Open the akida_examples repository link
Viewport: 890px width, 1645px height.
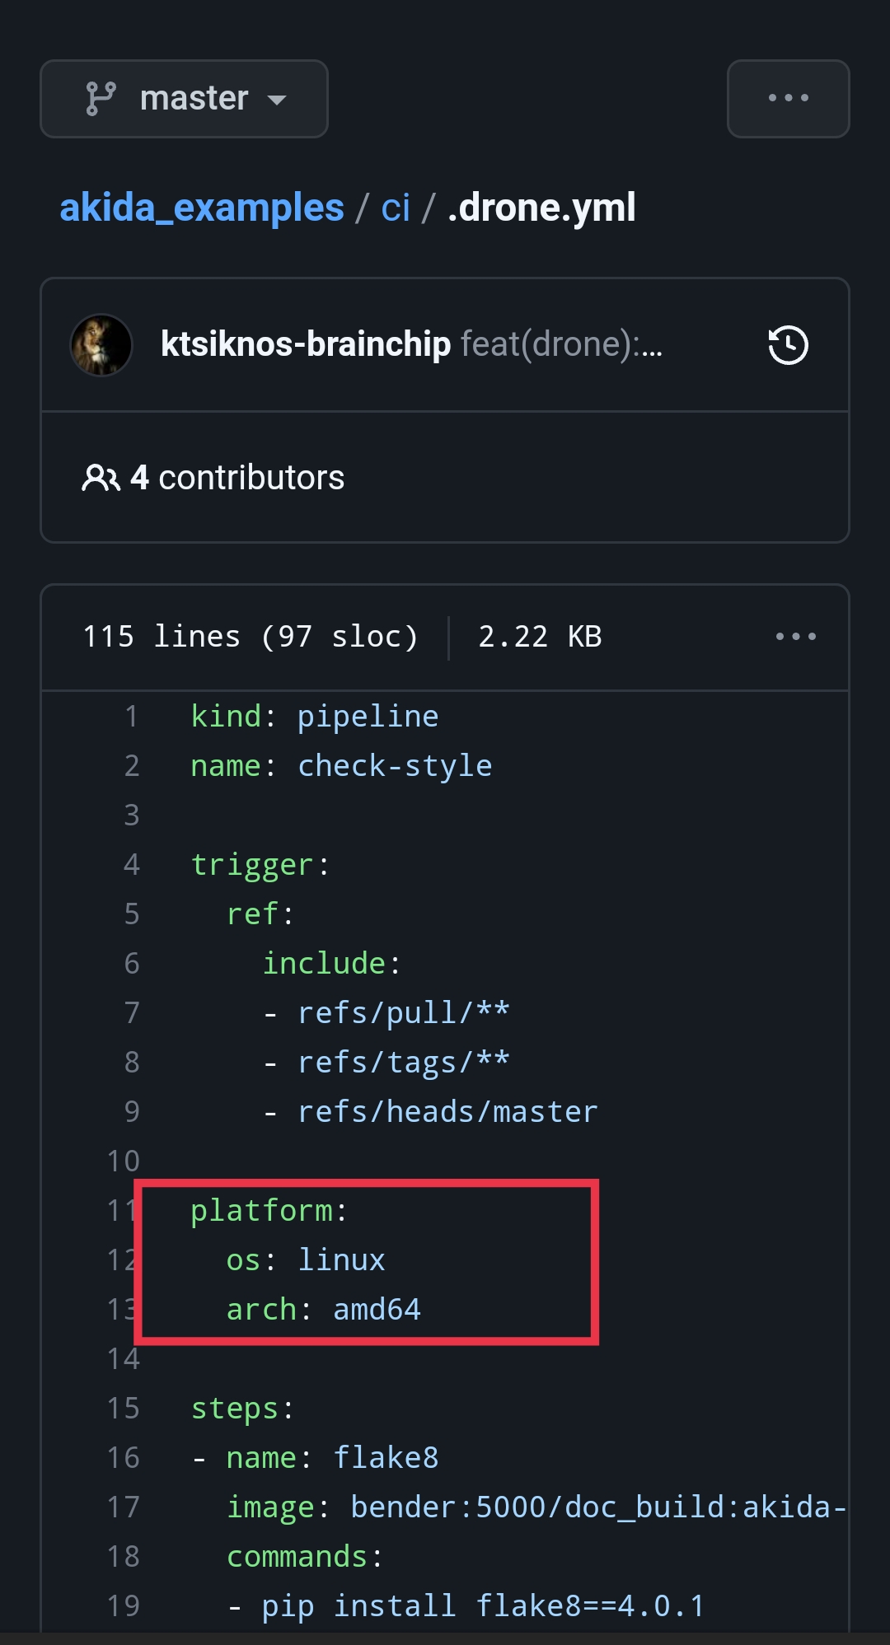click(x=202, y=208)
